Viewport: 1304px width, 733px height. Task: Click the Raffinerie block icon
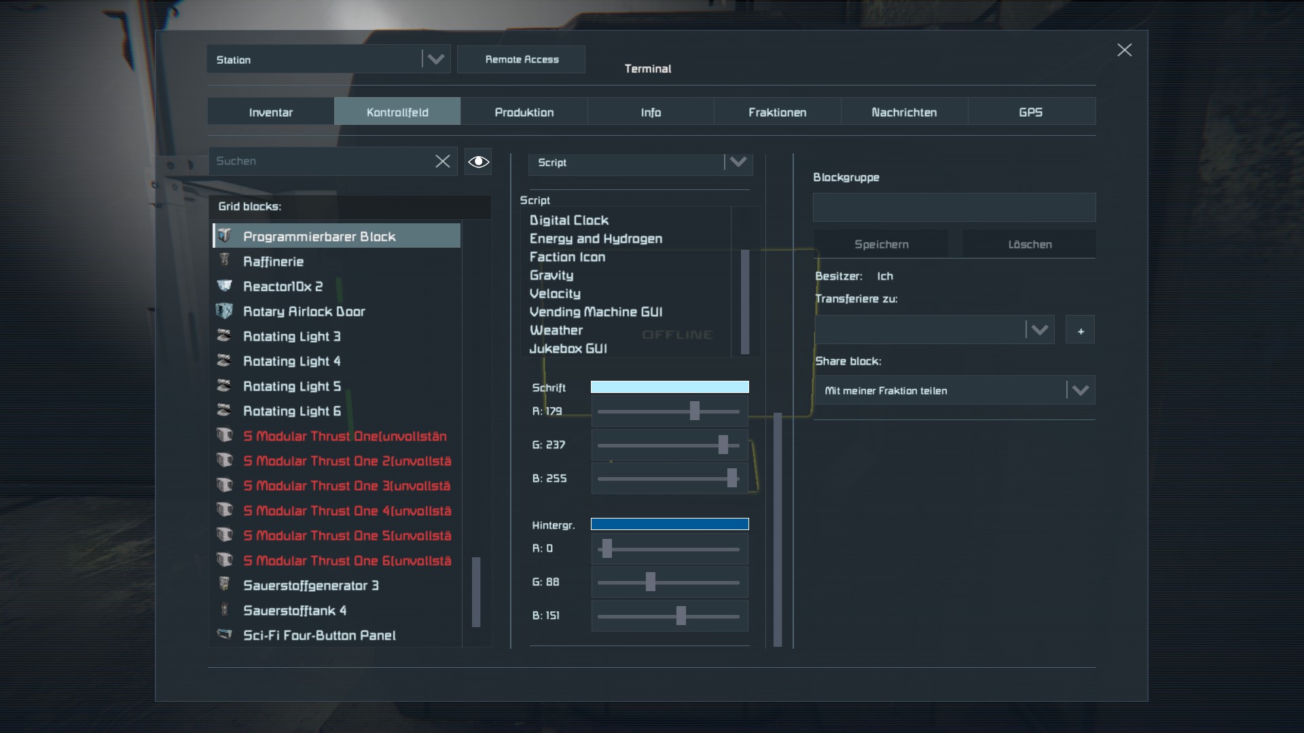coord(225,261)
